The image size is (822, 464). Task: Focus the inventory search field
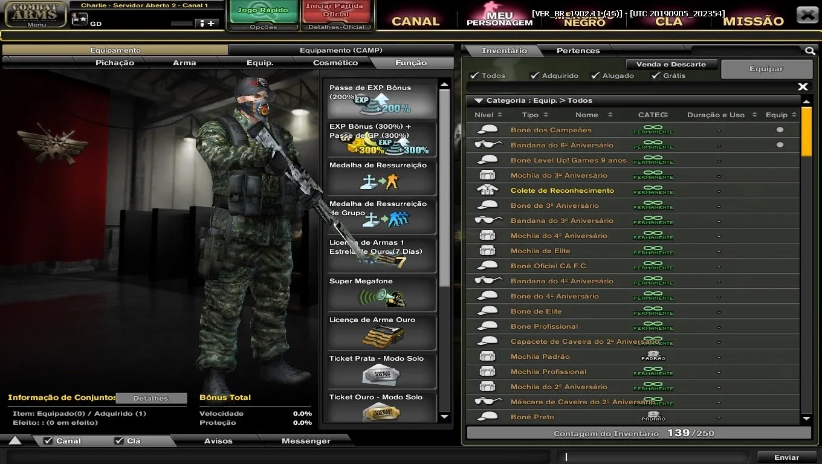coord(747,51)
